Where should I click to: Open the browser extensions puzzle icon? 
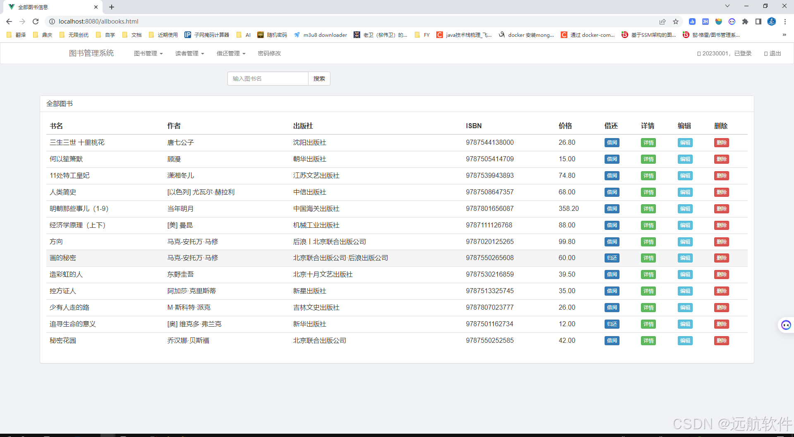pos(746,21)
